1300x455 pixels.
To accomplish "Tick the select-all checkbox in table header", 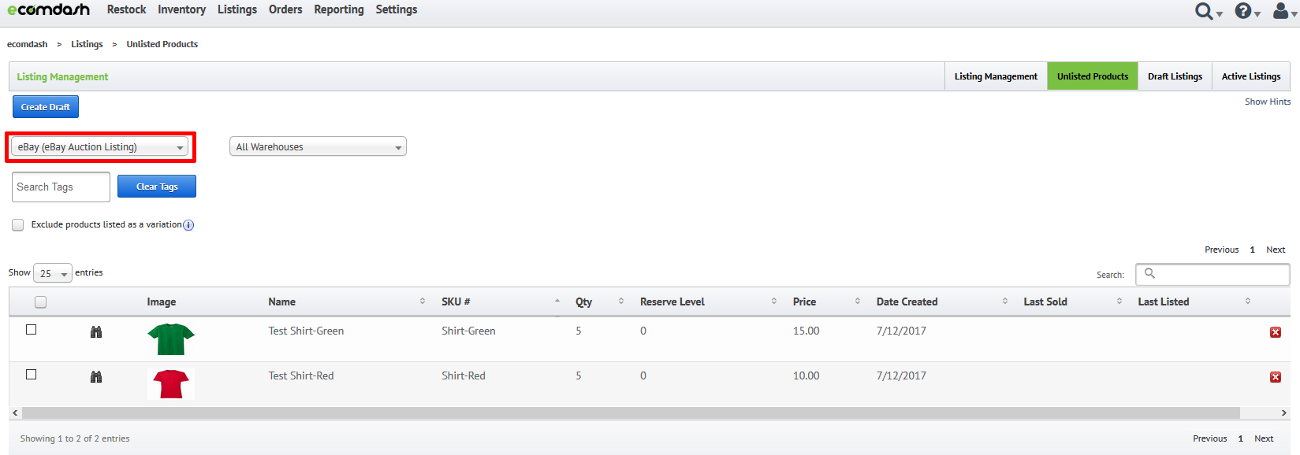I will click(x=41, y=302).
